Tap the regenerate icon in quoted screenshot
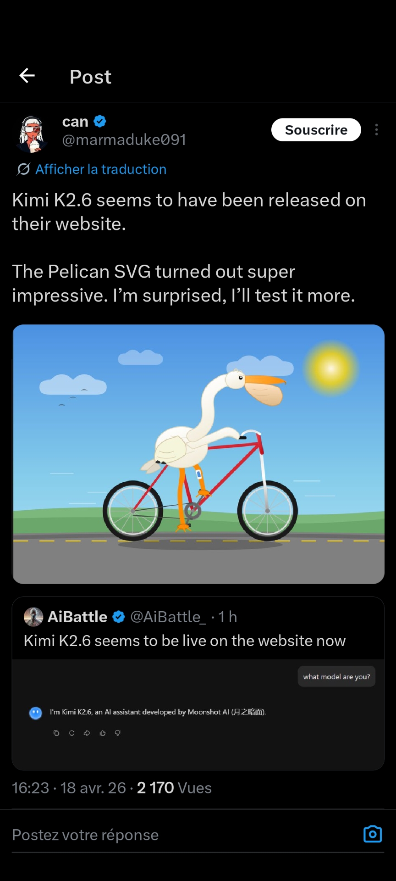This screenshot has width=396, height=881. click(x=71, y=733)
